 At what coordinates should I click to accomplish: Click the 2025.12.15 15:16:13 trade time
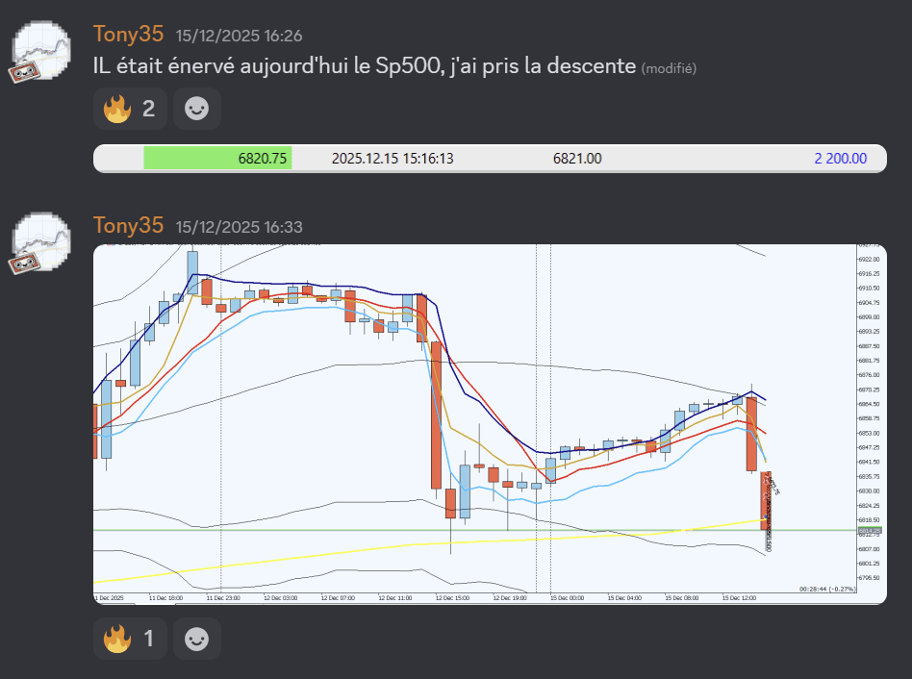point(392,159)
